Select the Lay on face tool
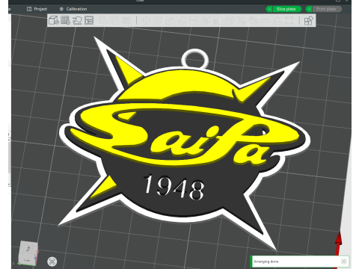The height and width of the screenshot is (269, 359). tap(182, 20)
